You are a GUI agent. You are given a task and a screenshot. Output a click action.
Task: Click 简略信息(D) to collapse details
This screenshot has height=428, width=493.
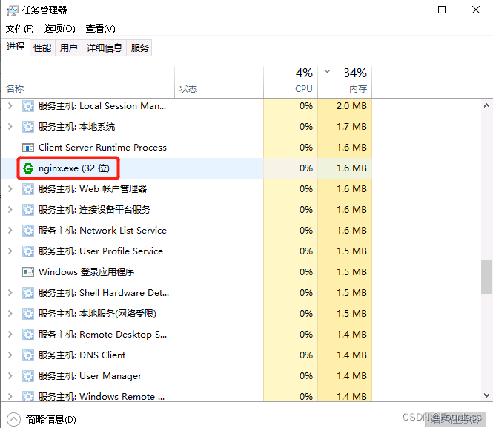(x=50, y=419)
